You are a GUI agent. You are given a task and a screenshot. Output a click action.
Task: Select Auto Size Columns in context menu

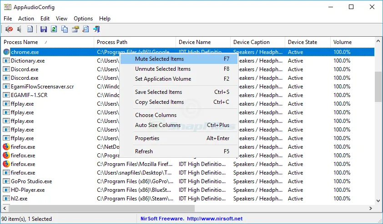(x=179, y=125)
